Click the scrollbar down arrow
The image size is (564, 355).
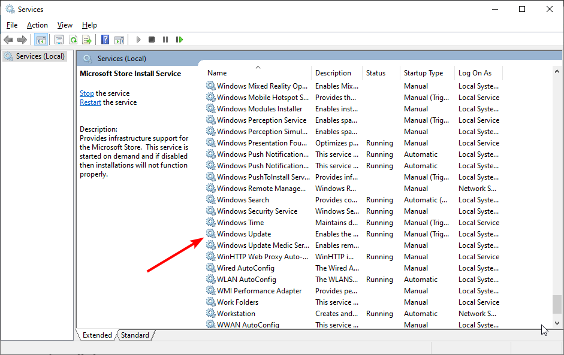[557, 323]
